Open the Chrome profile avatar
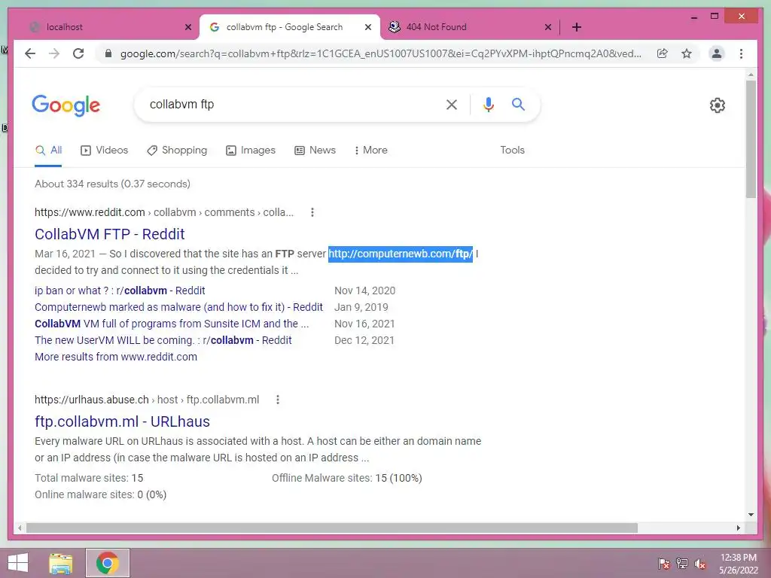 (x=717, y=53)
